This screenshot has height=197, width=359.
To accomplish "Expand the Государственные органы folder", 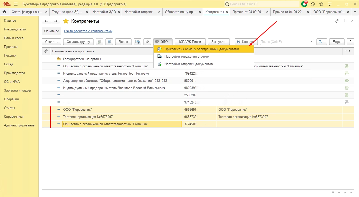I will click(x=54, y=59).
